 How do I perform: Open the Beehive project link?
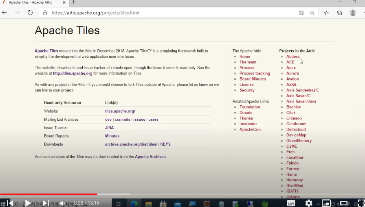click(294, 107)
